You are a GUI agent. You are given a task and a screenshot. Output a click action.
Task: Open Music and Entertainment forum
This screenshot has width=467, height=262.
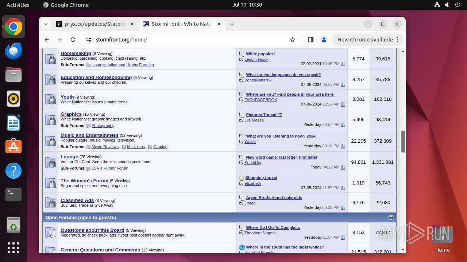(x=89, y=135)
